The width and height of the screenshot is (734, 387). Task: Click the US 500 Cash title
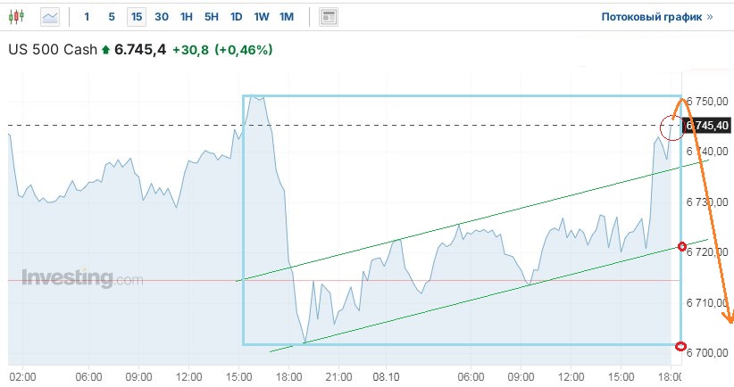[x=53, y=50]
